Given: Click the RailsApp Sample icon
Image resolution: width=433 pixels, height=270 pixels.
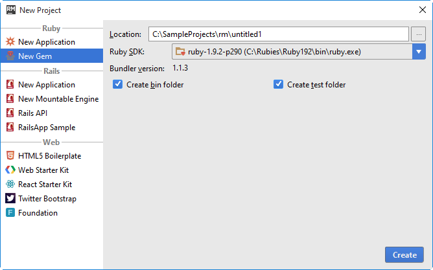Looking at the screenshot, I should [x=10, y=127].
